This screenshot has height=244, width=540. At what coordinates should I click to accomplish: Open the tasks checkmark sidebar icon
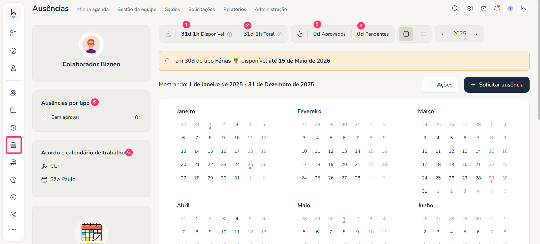13,197
